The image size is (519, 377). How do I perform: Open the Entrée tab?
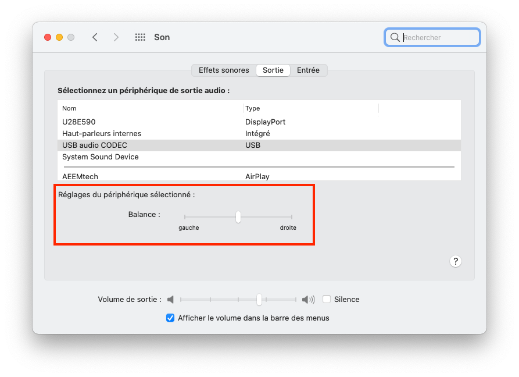308,70
